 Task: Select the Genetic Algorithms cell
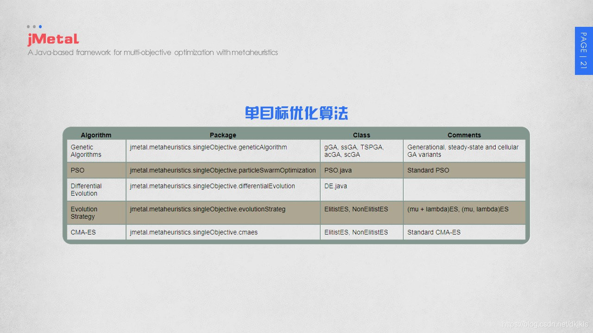pos(96,151)
